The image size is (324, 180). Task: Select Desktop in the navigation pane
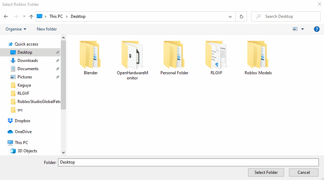[30, 52]
